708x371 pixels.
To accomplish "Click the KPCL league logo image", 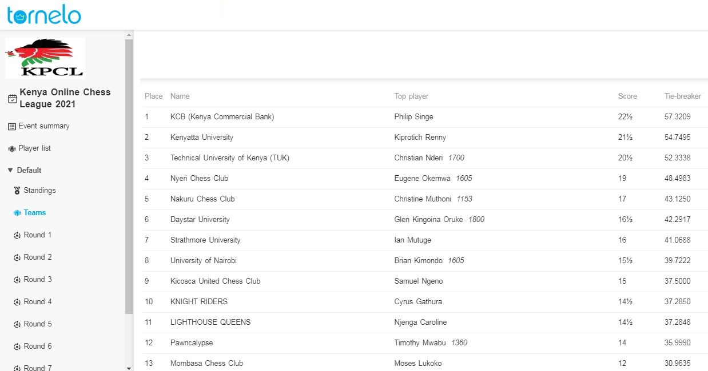I will [45, 58].
